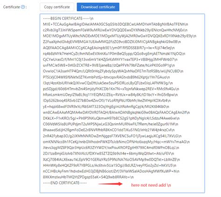Click the red arrow annotation
The image size is (221, 197).
(x=110, y=184)
